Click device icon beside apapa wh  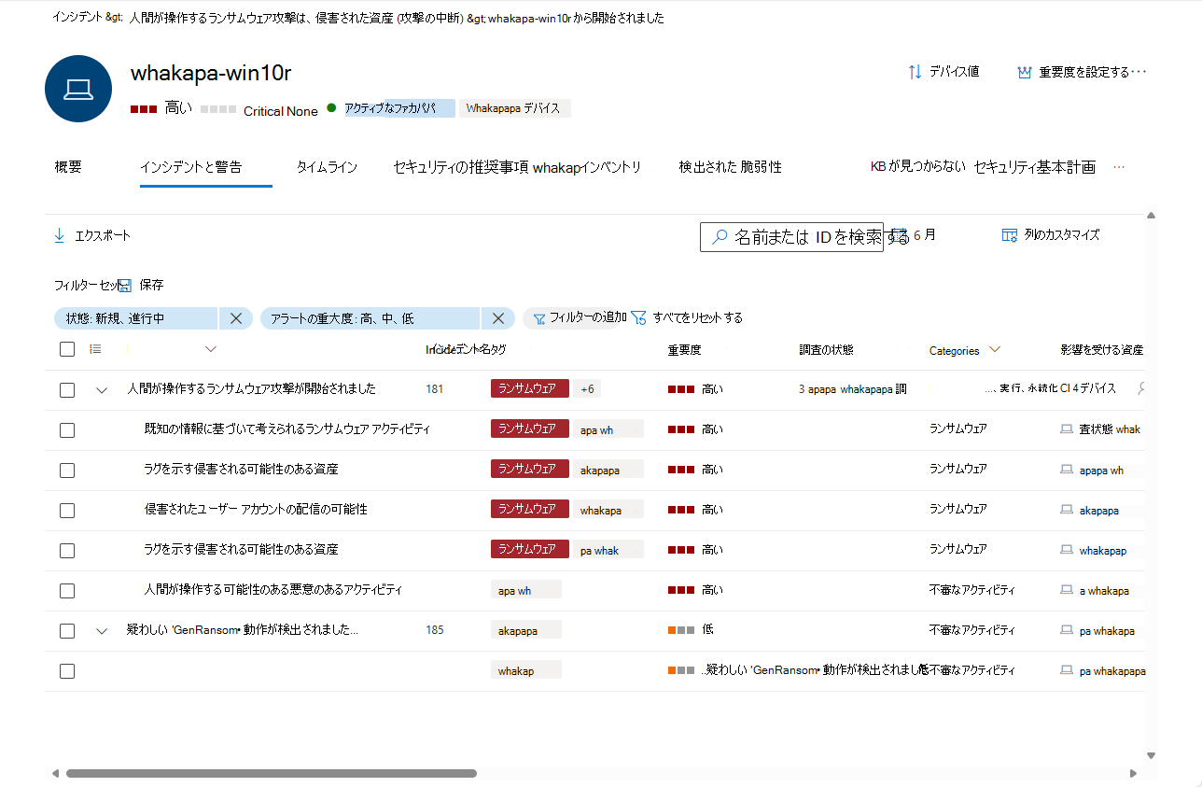pos(1067,470)
